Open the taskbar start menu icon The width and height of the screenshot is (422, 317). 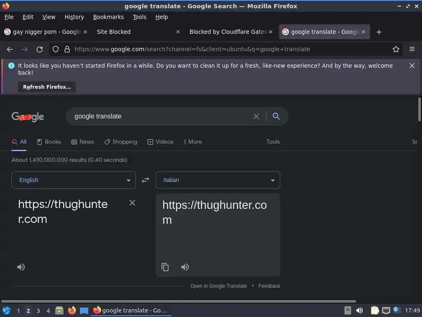(x=7, y=311)
